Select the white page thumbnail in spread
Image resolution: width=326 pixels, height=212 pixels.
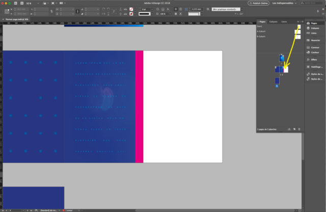pos(286,69)
